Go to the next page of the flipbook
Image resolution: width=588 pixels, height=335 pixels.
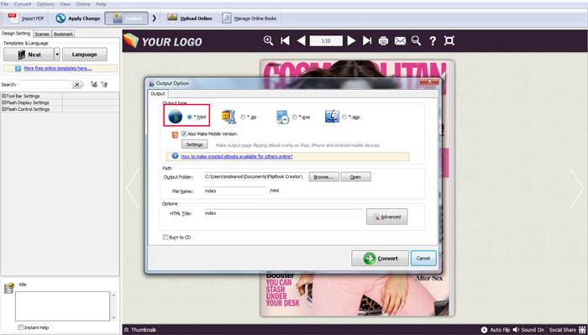351,40
